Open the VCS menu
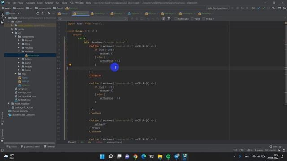287x161 pixels. tap(71, 3)
